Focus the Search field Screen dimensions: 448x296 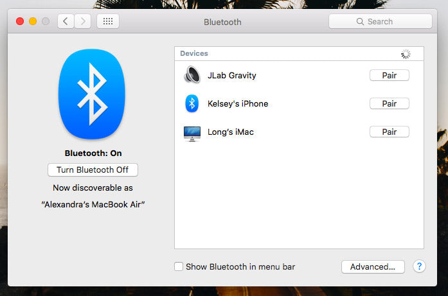click(381, 21)
